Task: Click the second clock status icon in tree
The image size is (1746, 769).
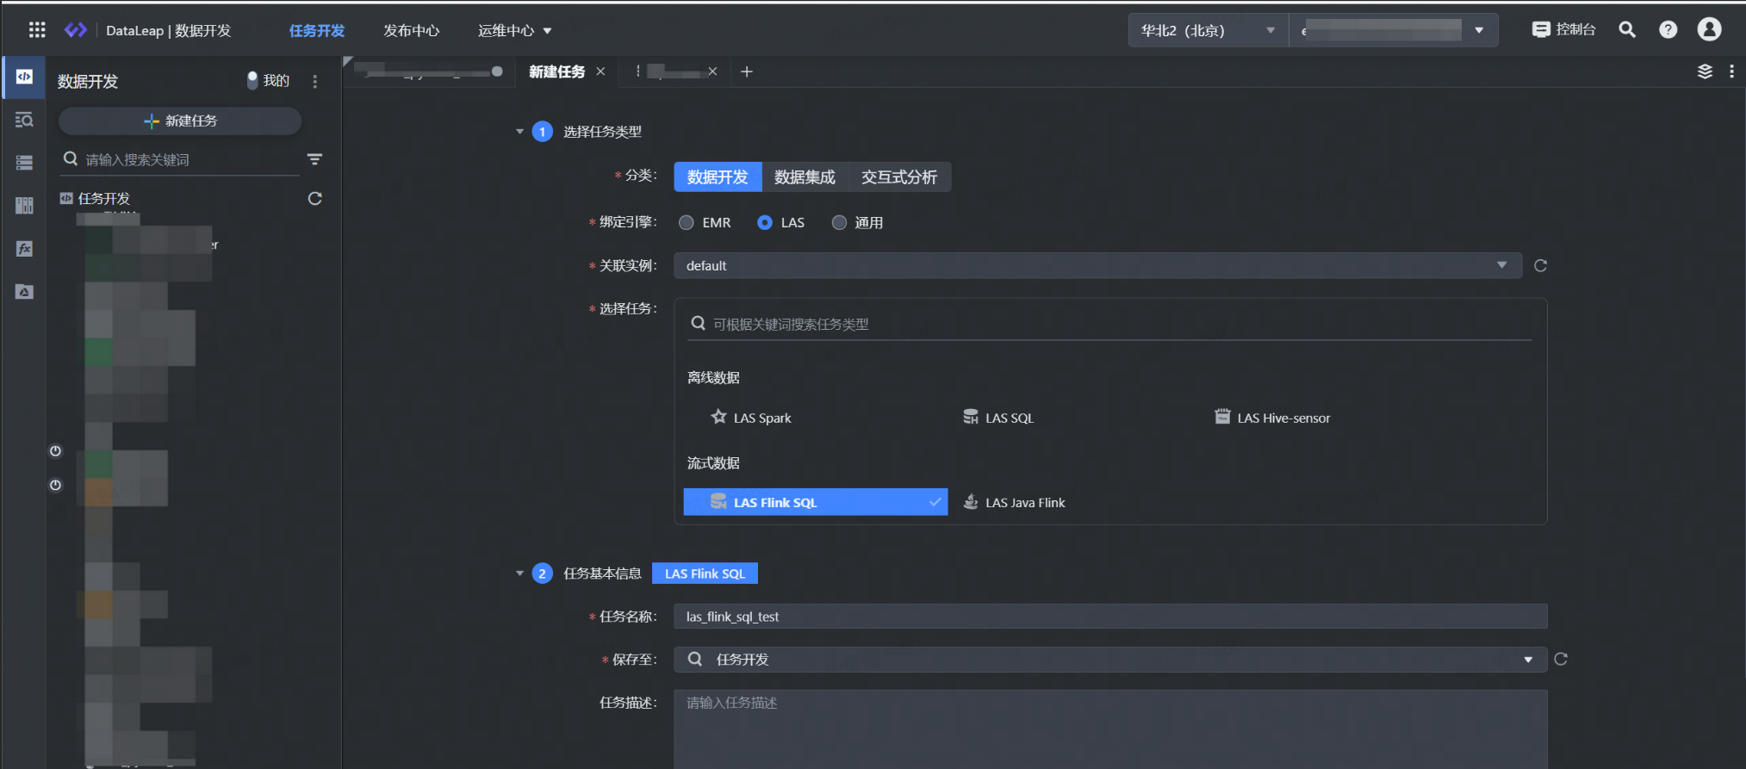Action: click(x=55, y=486)
